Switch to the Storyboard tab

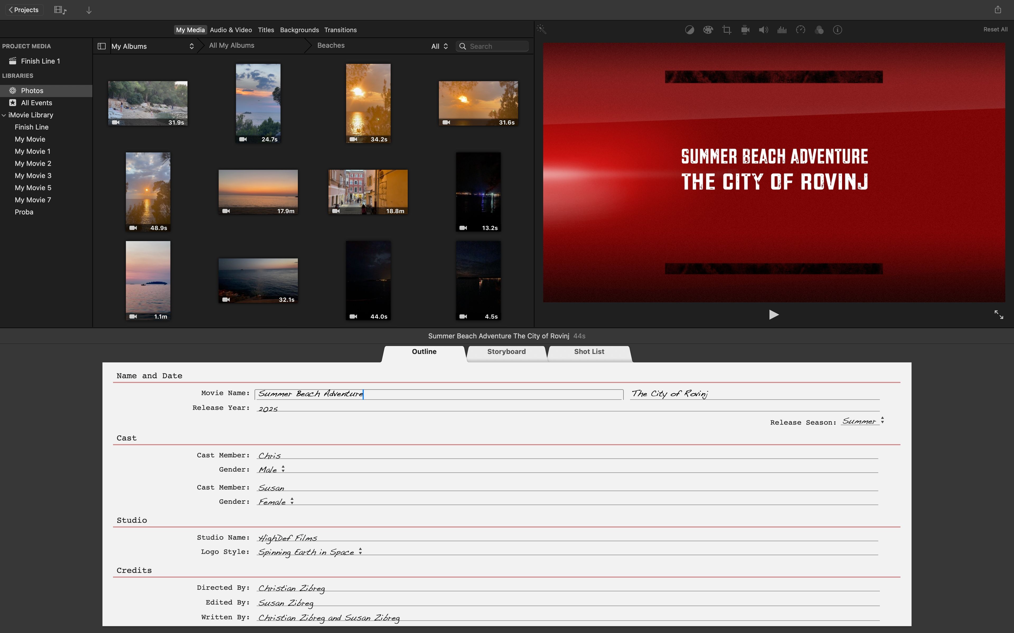[506, 352]
